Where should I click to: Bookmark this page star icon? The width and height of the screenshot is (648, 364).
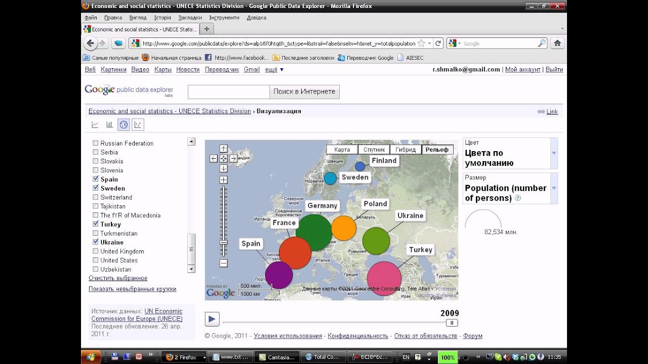421,43
